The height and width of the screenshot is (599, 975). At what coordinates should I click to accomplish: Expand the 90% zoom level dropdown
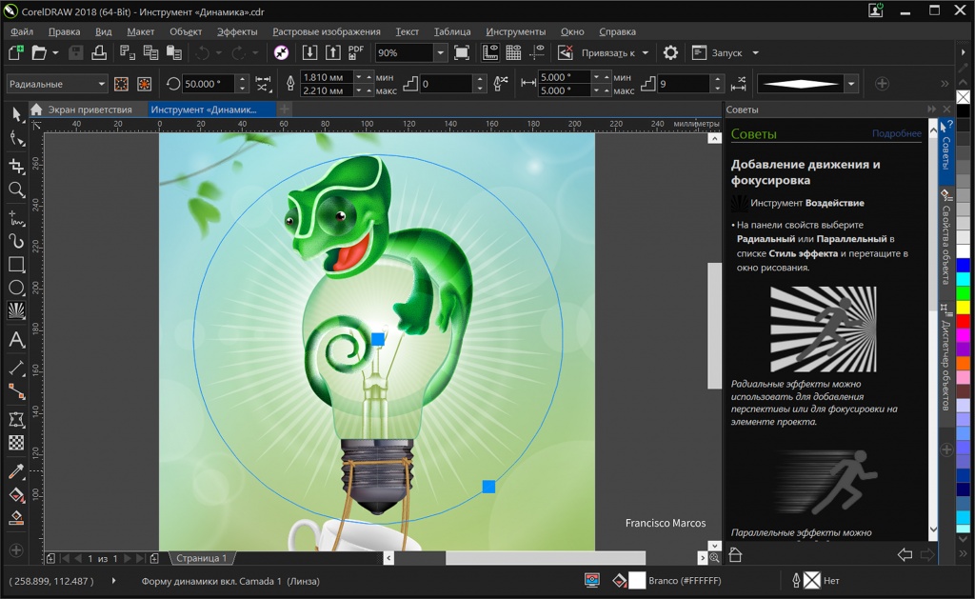click(x=440, y=53)
